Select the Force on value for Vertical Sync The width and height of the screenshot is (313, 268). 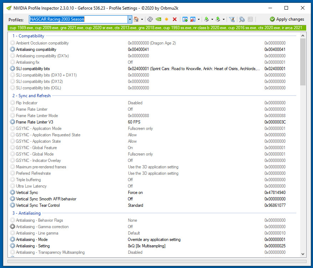click(135, 193)
